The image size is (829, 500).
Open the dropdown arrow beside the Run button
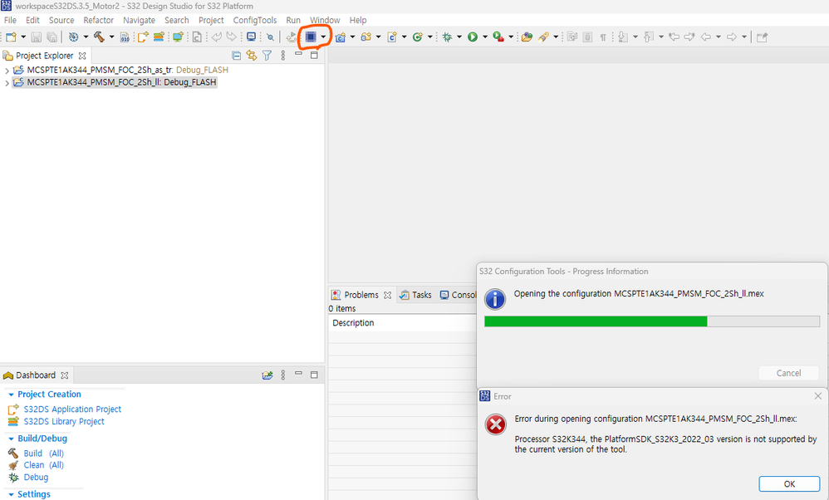tap(484, 37)
